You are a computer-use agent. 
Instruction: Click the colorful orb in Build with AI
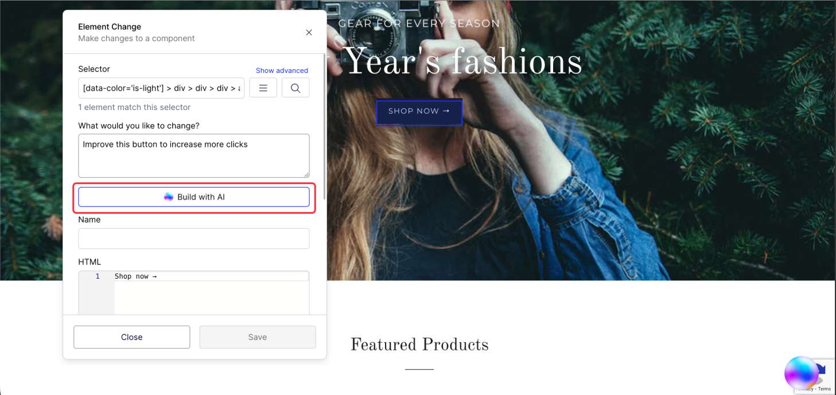[168, 197]
